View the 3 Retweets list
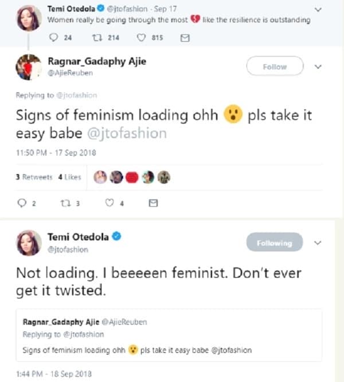This screenshot has height=382, width=344. [34, 177]
